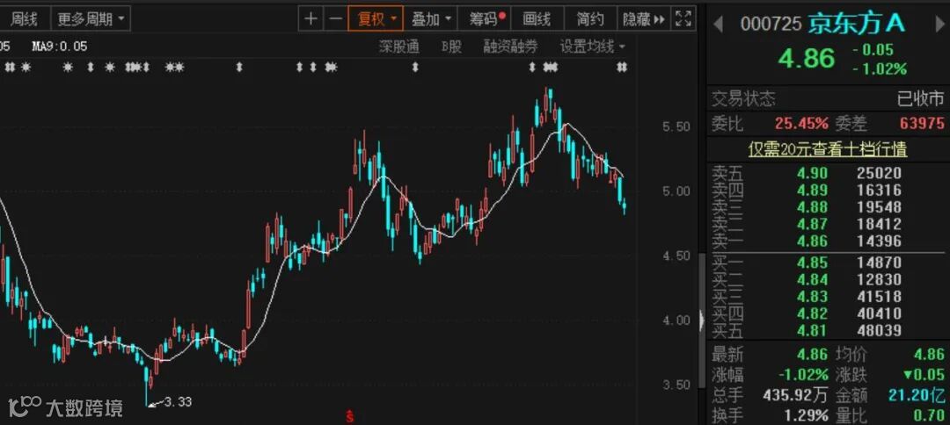Select the 买三 volume 41518
This screenshot has height=425, width=950.
tap(879, 296)
